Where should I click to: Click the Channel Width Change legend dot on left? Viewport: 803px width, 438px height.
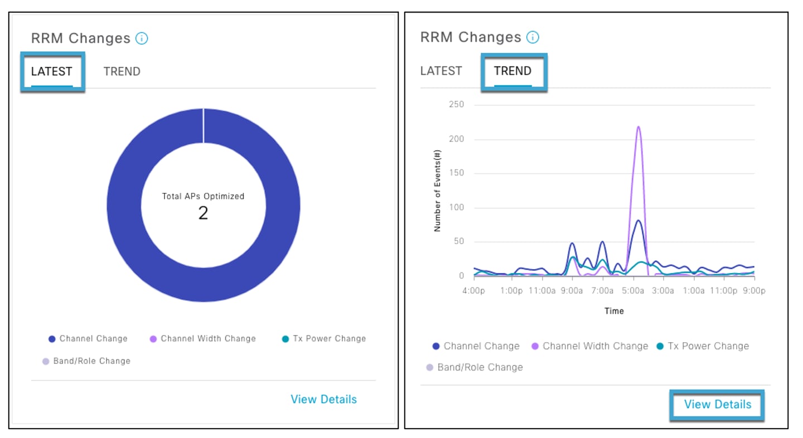[x=153, y=338]
